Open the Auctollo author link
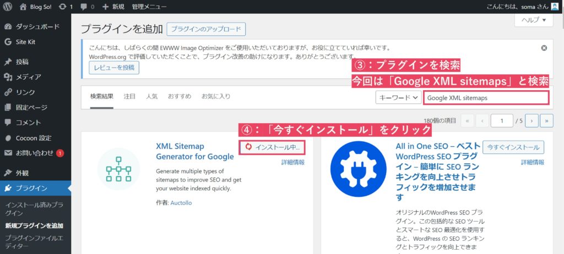Viewport: 564px width, 254px height. coord(182,203)
